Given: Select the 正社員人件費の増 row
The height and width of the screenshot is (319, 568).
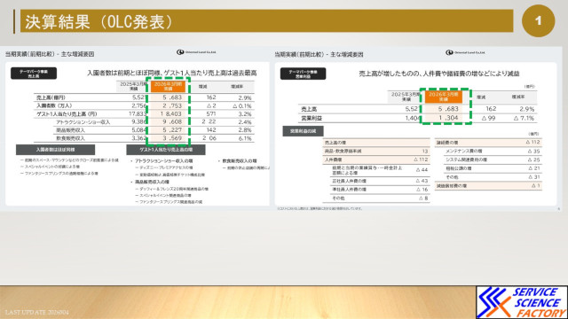Looking at the screenshot, I should tap(380, 181).
